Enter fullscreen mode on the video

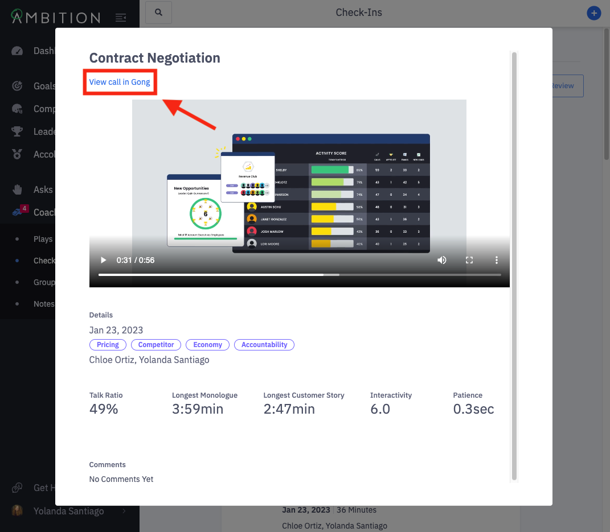click(469, 260)
